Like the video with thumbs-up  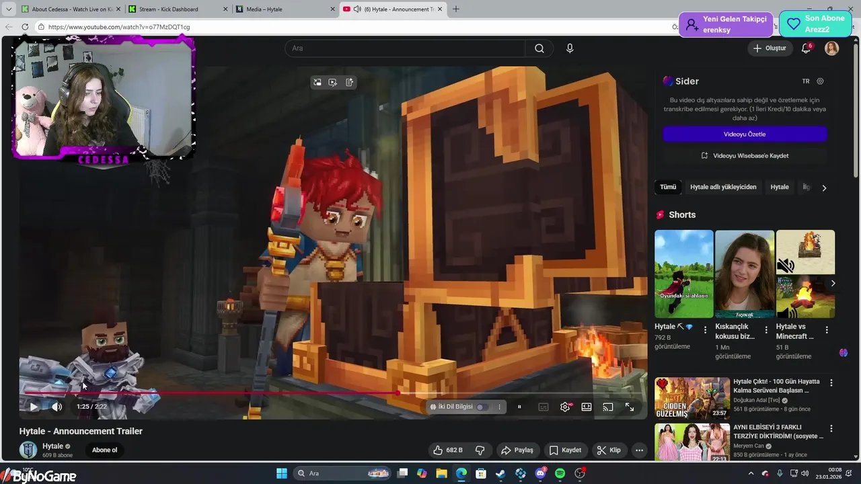448,450
